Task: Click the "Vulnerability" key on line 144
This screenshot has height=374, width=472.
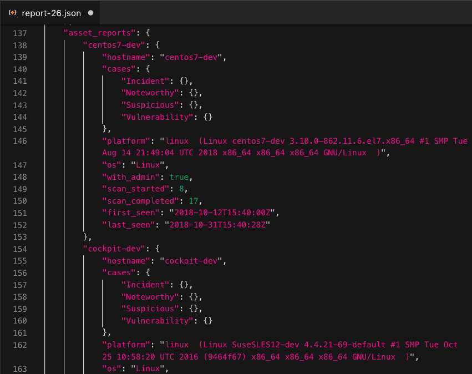Action: click(x=157, y=117)
